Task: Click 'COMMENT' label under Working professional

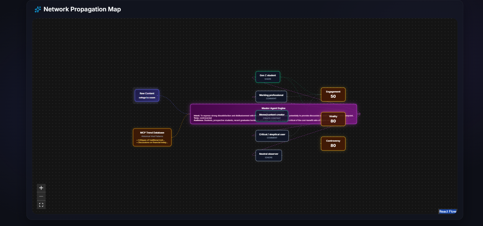Action: 271,99
